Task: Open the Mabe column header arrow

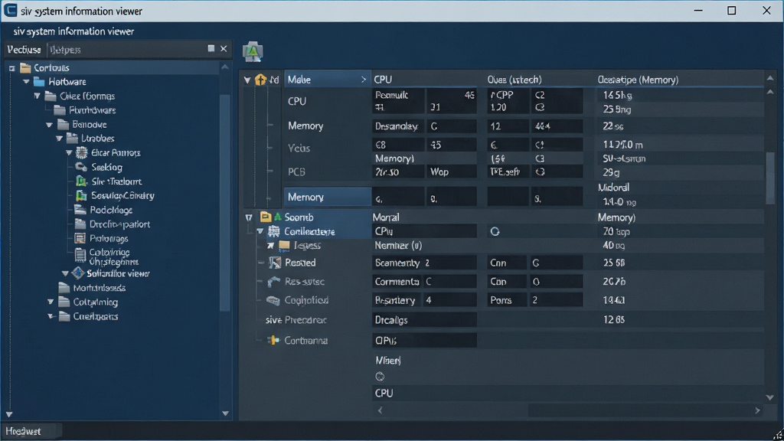Action: [x=364, y=80]
